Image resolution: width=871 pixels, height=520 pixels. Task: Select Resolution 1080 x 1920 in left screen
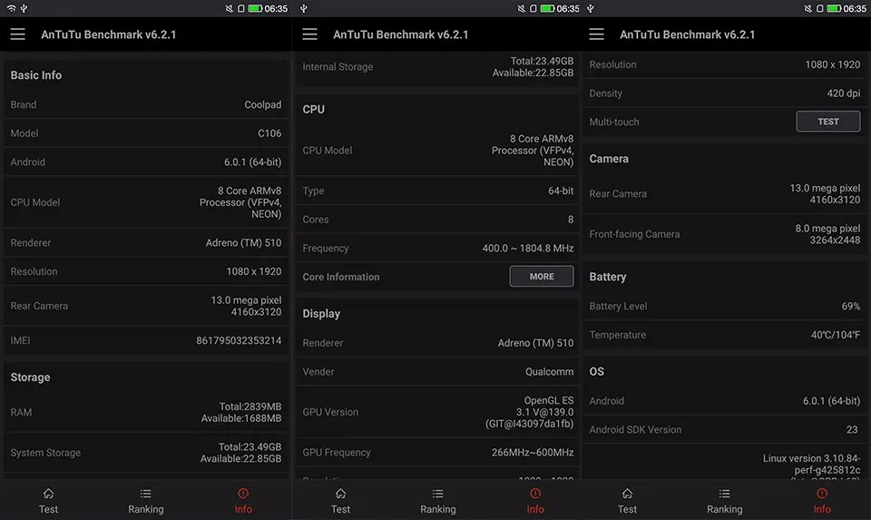145,271
